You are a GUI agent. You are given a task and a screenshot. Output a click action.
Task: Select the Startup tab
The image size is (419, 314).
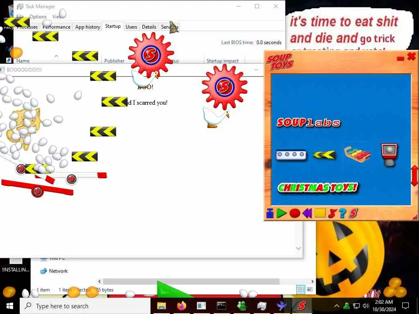tap(113, 26)
